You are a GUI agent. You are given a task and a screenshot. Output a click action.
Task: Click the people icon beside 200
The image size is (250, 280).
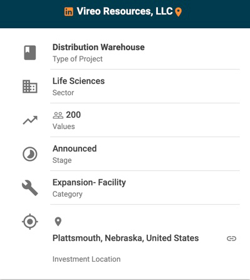pyautogui.click(x=58, y=115)
